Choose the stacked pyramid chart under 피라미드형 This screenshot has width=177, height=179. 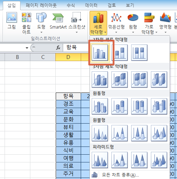point(120,160)
